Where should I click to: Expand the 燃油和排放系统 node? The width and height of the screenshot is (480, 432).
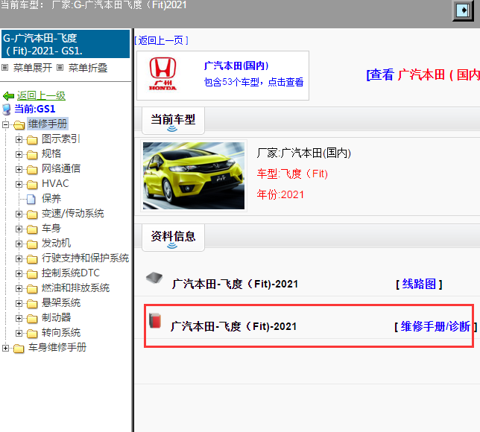coord(19,288)
